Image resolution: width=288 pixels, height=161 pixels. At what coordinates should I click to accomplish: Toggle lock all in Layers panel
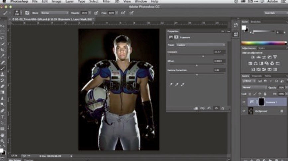pyautogui.click(x=265, y=94)
